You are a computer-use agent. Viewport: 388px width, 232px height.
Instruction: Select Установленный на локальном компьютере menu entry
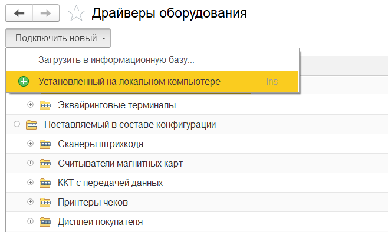[x=152, y=81]
